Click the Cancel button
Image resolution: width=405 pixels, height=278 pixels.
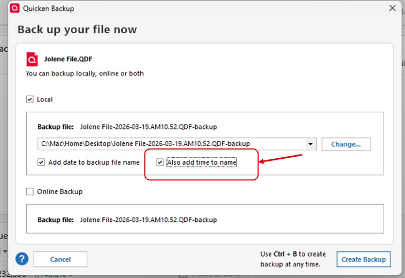(x=60, y=259)
